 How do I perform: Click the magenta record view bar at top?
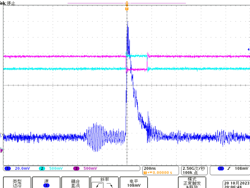(x=127, y=3)
